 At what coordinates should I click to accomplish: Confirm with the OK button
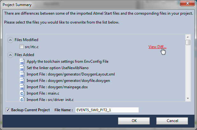(134, 121)
